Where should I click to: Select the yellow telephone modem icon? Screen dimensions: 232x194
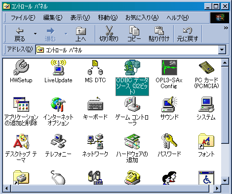coord(132,178)
